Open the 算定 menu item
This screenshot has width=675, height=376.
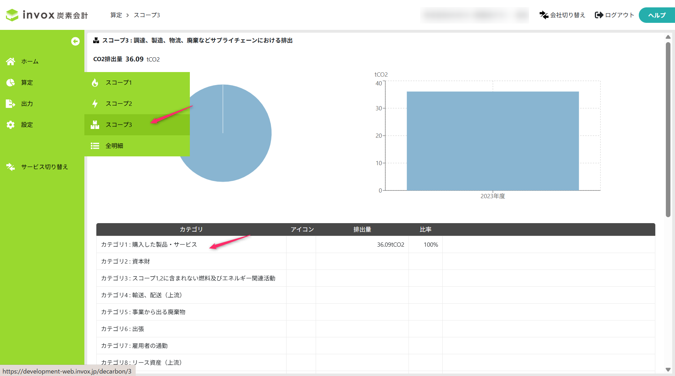coord(42,83)
